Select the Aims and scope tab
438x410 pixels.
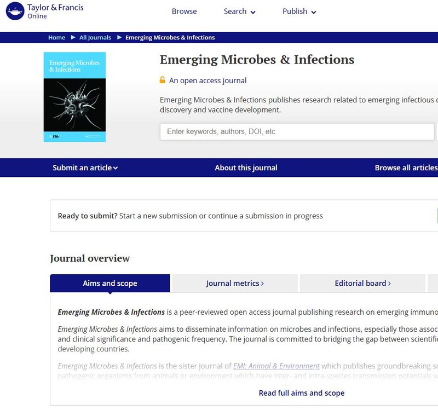tap(110, 283)
